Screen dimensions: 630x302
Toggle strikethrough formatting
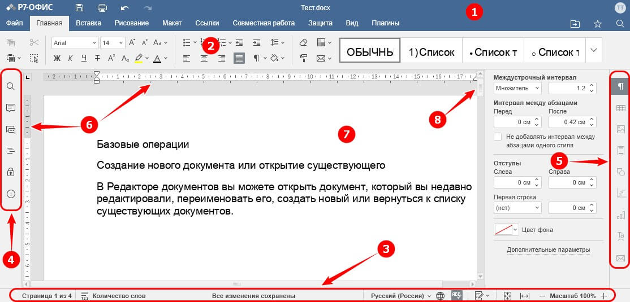[97, 59]
